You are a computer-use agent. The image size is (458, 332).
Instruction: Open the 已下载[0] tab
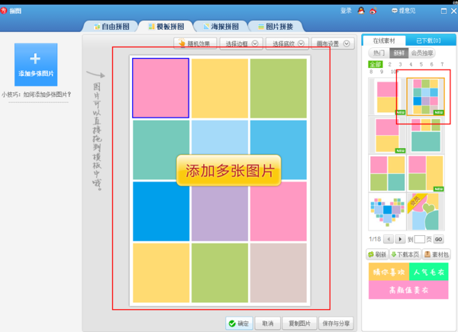428,40
